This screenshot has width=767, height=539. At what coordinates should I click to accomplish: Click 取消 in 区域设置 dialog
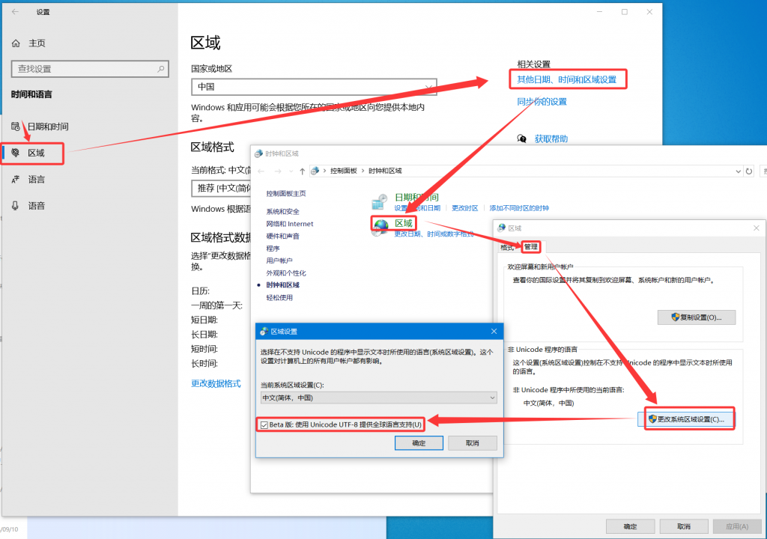(473, 443)
